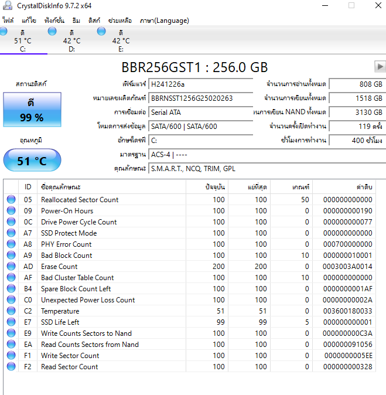Click status orb of Read Counts Sectors from Nand
The image size is (386, 395).
(x=11, y=344)
